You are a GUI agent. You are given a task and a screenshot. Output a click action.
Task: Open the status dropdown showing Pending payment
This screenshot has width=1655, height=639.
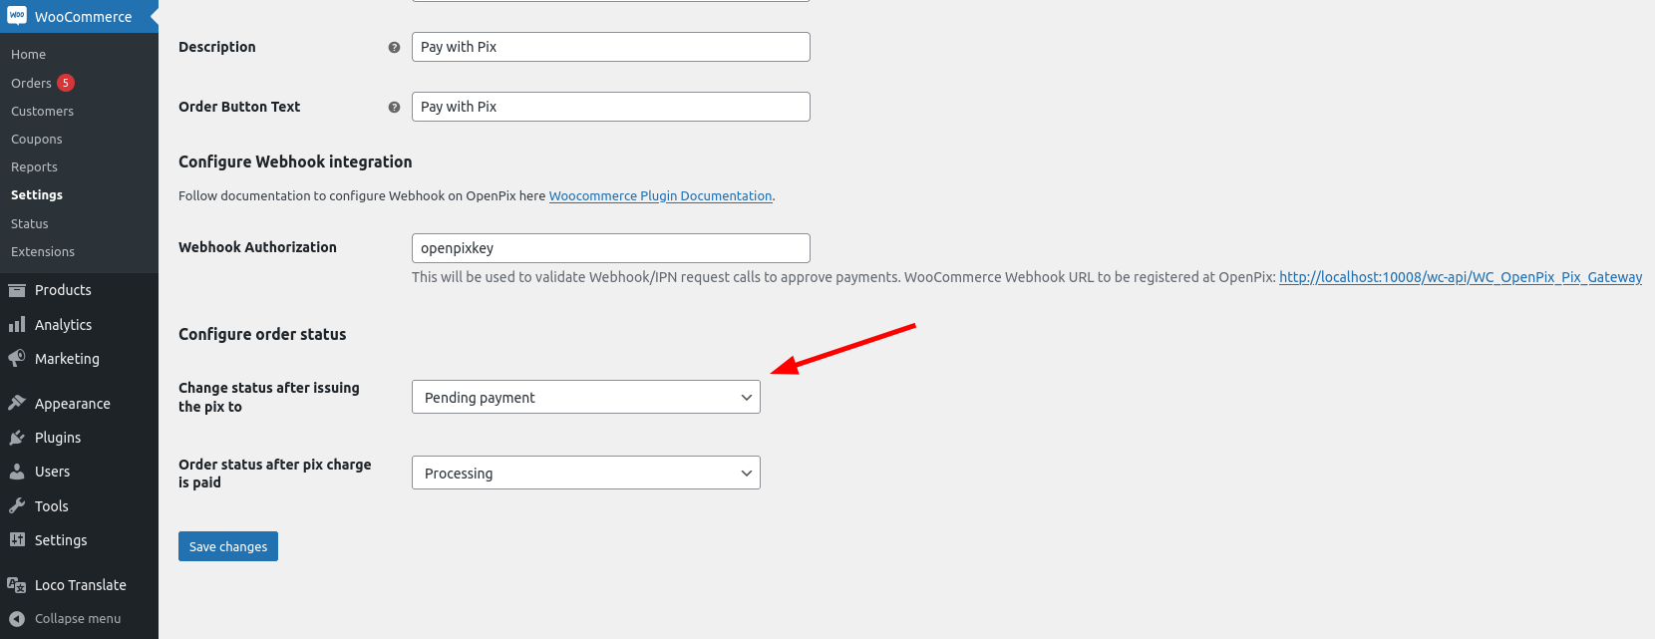pyautogui.click(x=585, y=397)
